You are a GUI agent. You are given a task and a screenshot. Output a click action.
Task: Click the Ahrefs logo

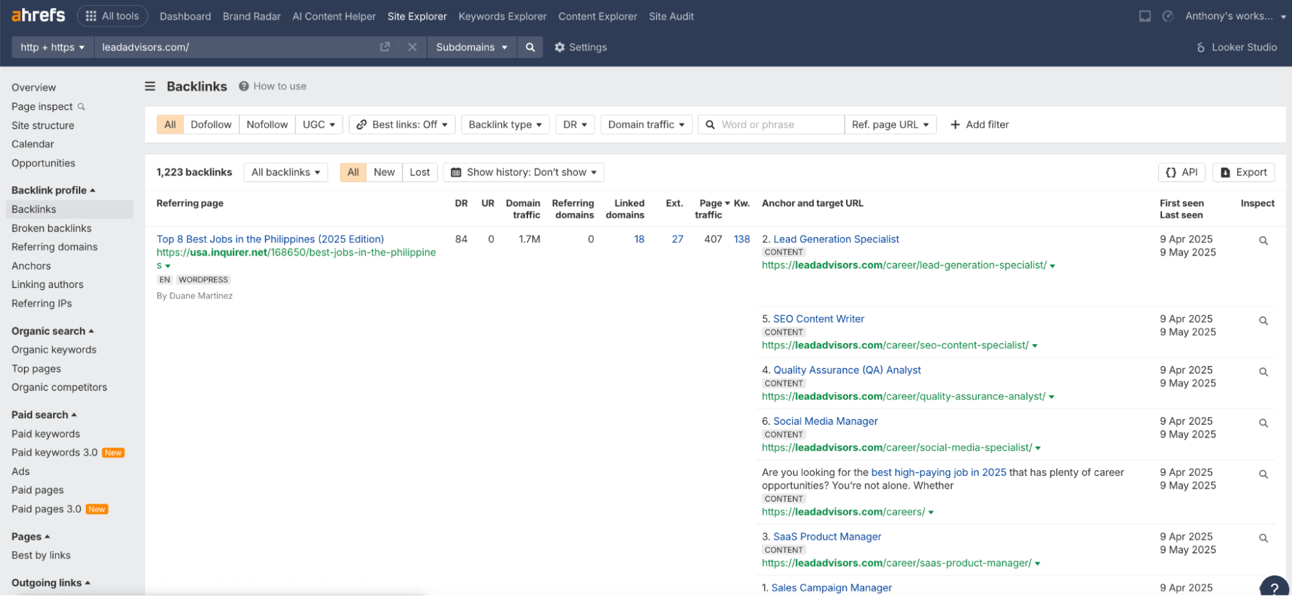(38, 15)
